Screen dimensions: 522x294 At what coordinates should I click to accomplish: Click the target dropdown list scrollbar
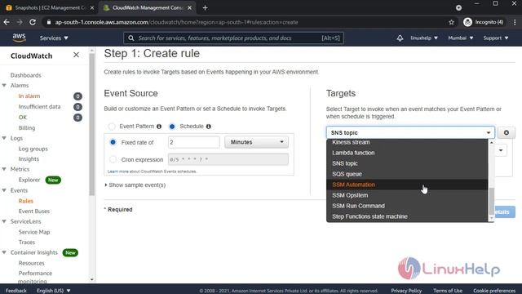pyautogui.click(x=491, y=201)
